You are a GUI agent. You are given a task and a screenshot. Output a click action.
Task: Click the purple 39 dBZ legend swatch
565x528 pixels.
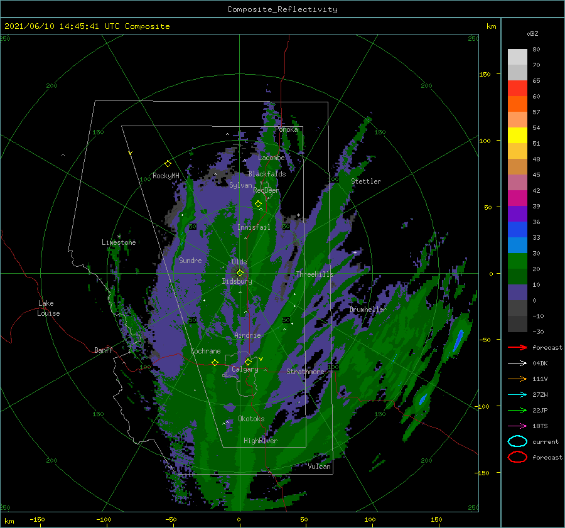coord(517,214)
